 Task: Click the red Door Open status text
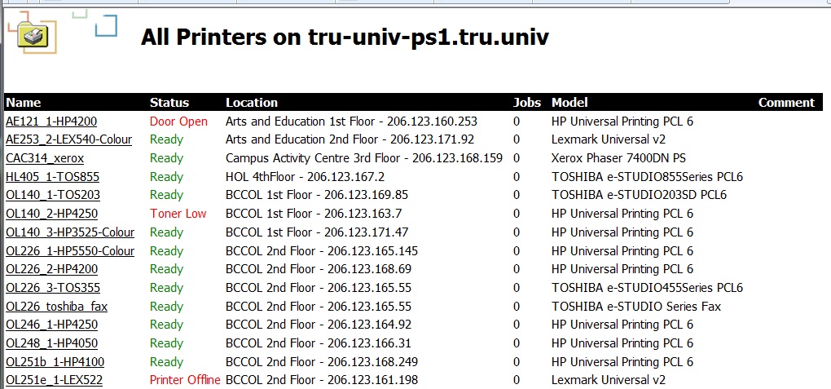point(178,122)
